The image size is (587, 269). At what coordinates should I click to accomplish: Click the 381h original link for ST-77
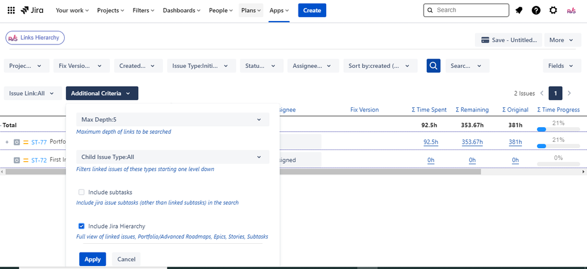[515, 142]
